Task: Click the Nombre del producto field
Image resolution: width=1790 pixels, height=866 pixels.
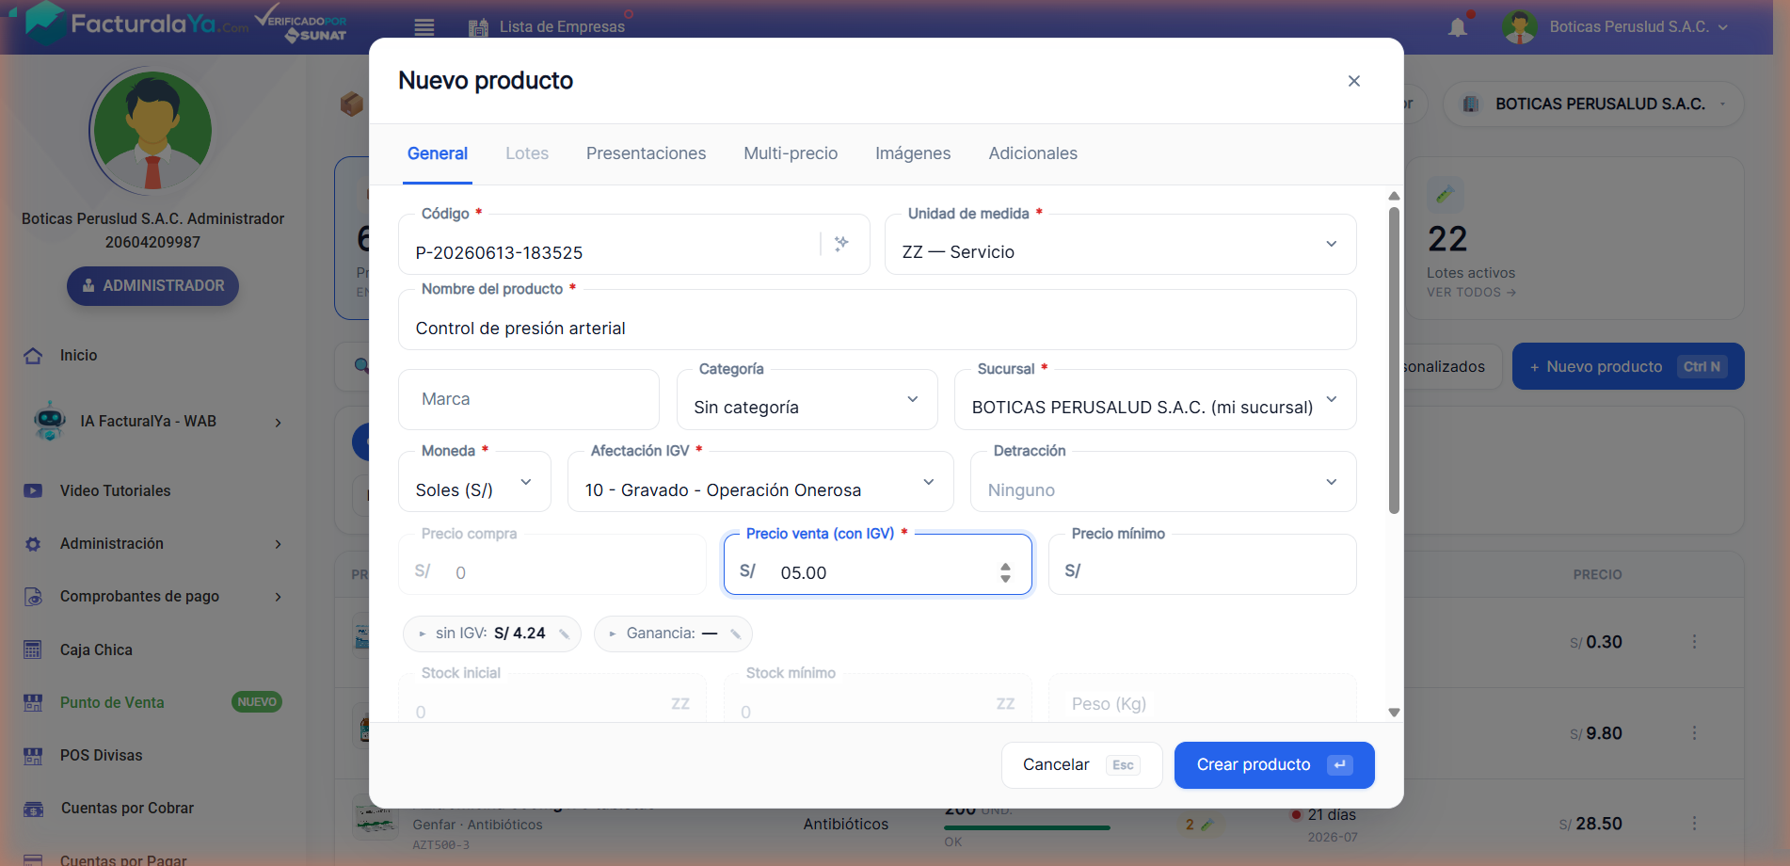Action: (877, 320)
